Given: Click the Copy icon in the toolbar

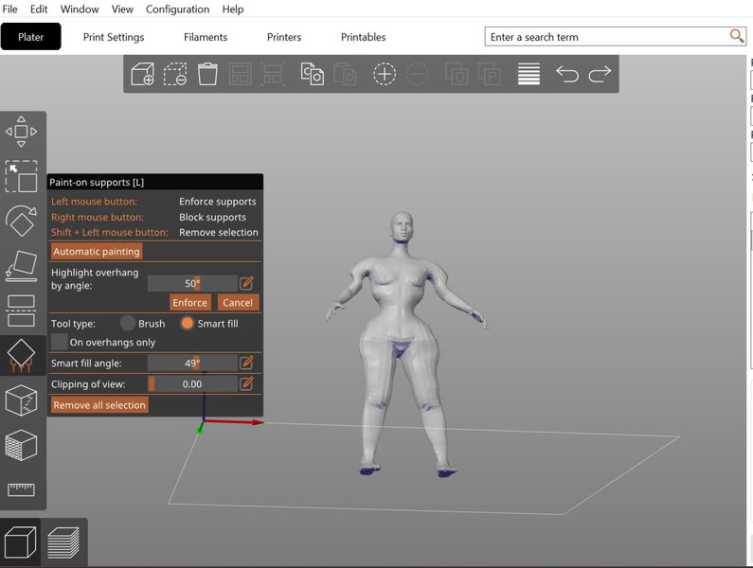Looking at the screenshot, I should coord(312,75).
